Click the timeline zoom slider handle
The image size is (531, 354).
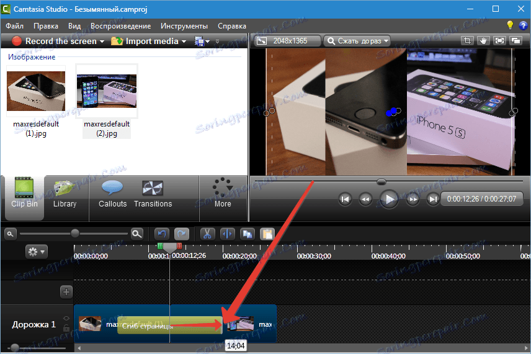point(75,233)
